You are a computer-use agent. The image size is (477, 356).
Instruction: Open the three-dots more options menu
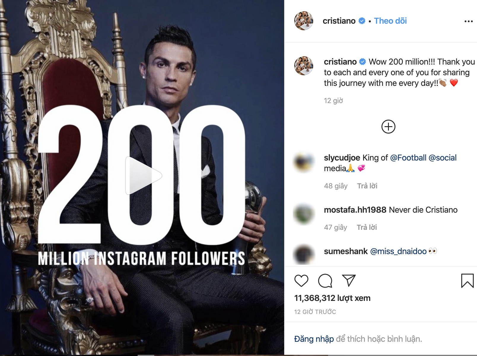pos(468,21)
